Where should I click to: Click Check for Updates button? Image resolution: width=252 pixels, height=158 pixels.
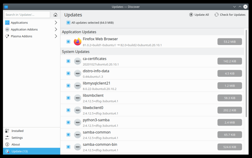pos(230,14)
